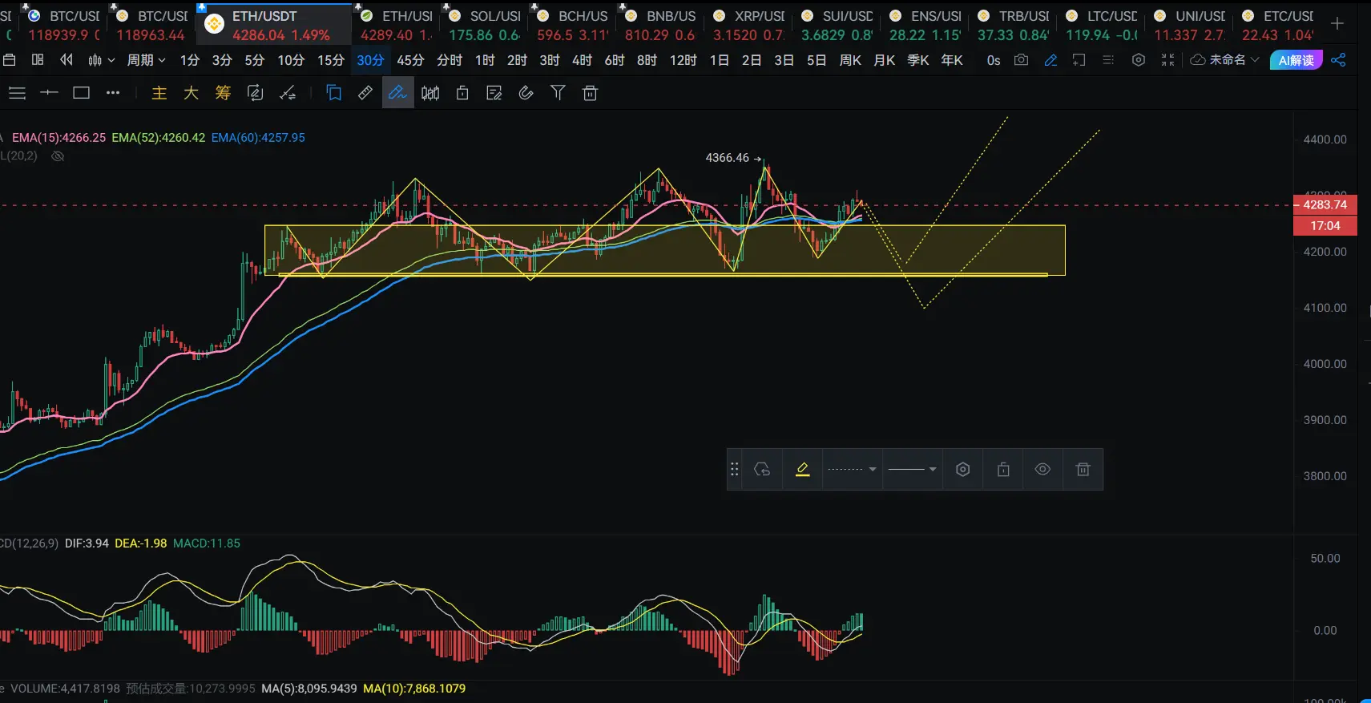Open the note edit icon

(494, 93)
